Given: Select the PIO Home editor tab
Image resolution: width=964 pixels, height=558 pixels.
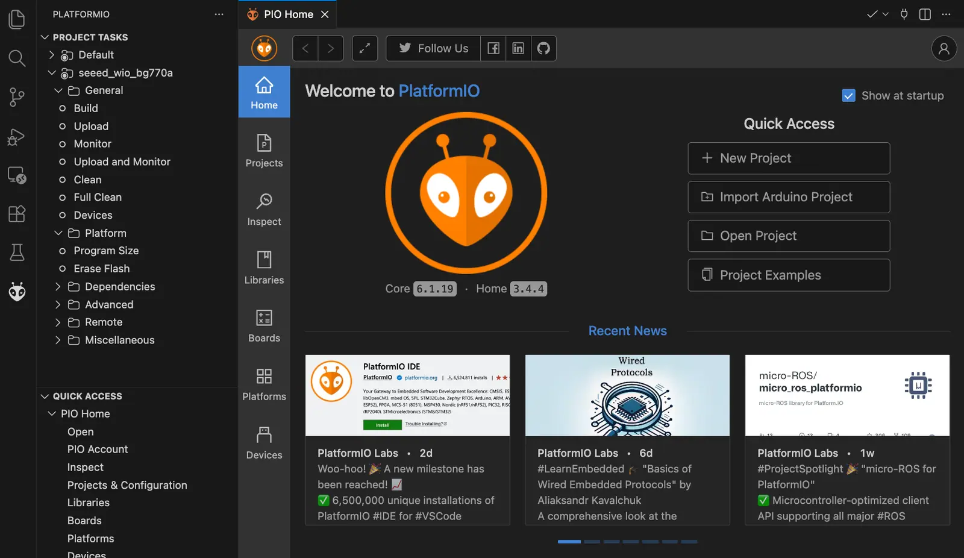Looking at the screenshot, I should (x=288, y=14).
